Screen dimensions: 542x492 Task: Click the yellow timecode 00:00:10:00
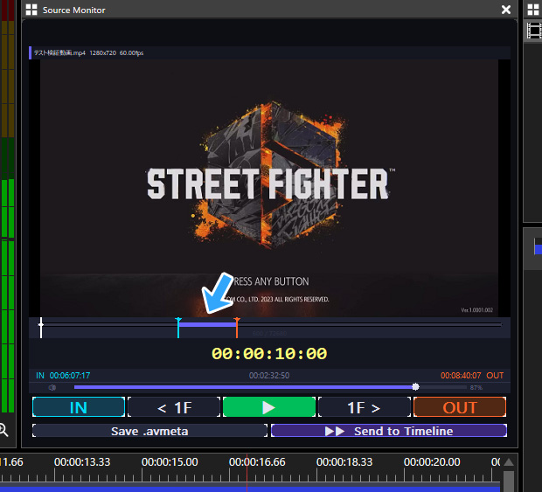pyautogui.click(x=269, y=353)
